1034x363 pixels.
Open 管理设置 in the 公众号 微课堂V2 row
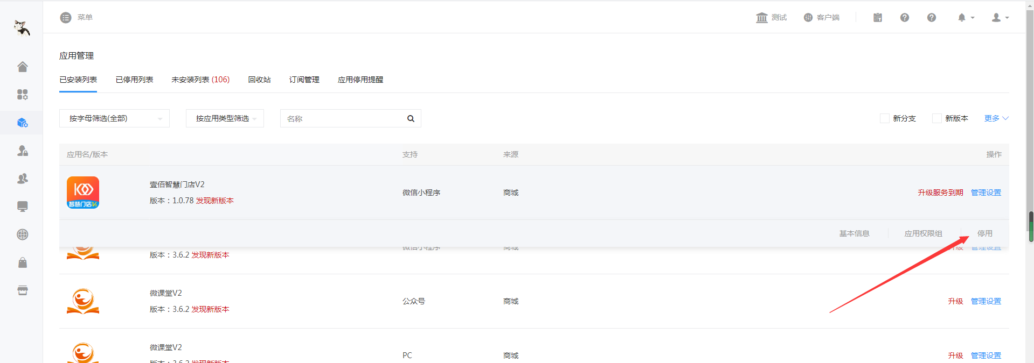coord(986,301)
